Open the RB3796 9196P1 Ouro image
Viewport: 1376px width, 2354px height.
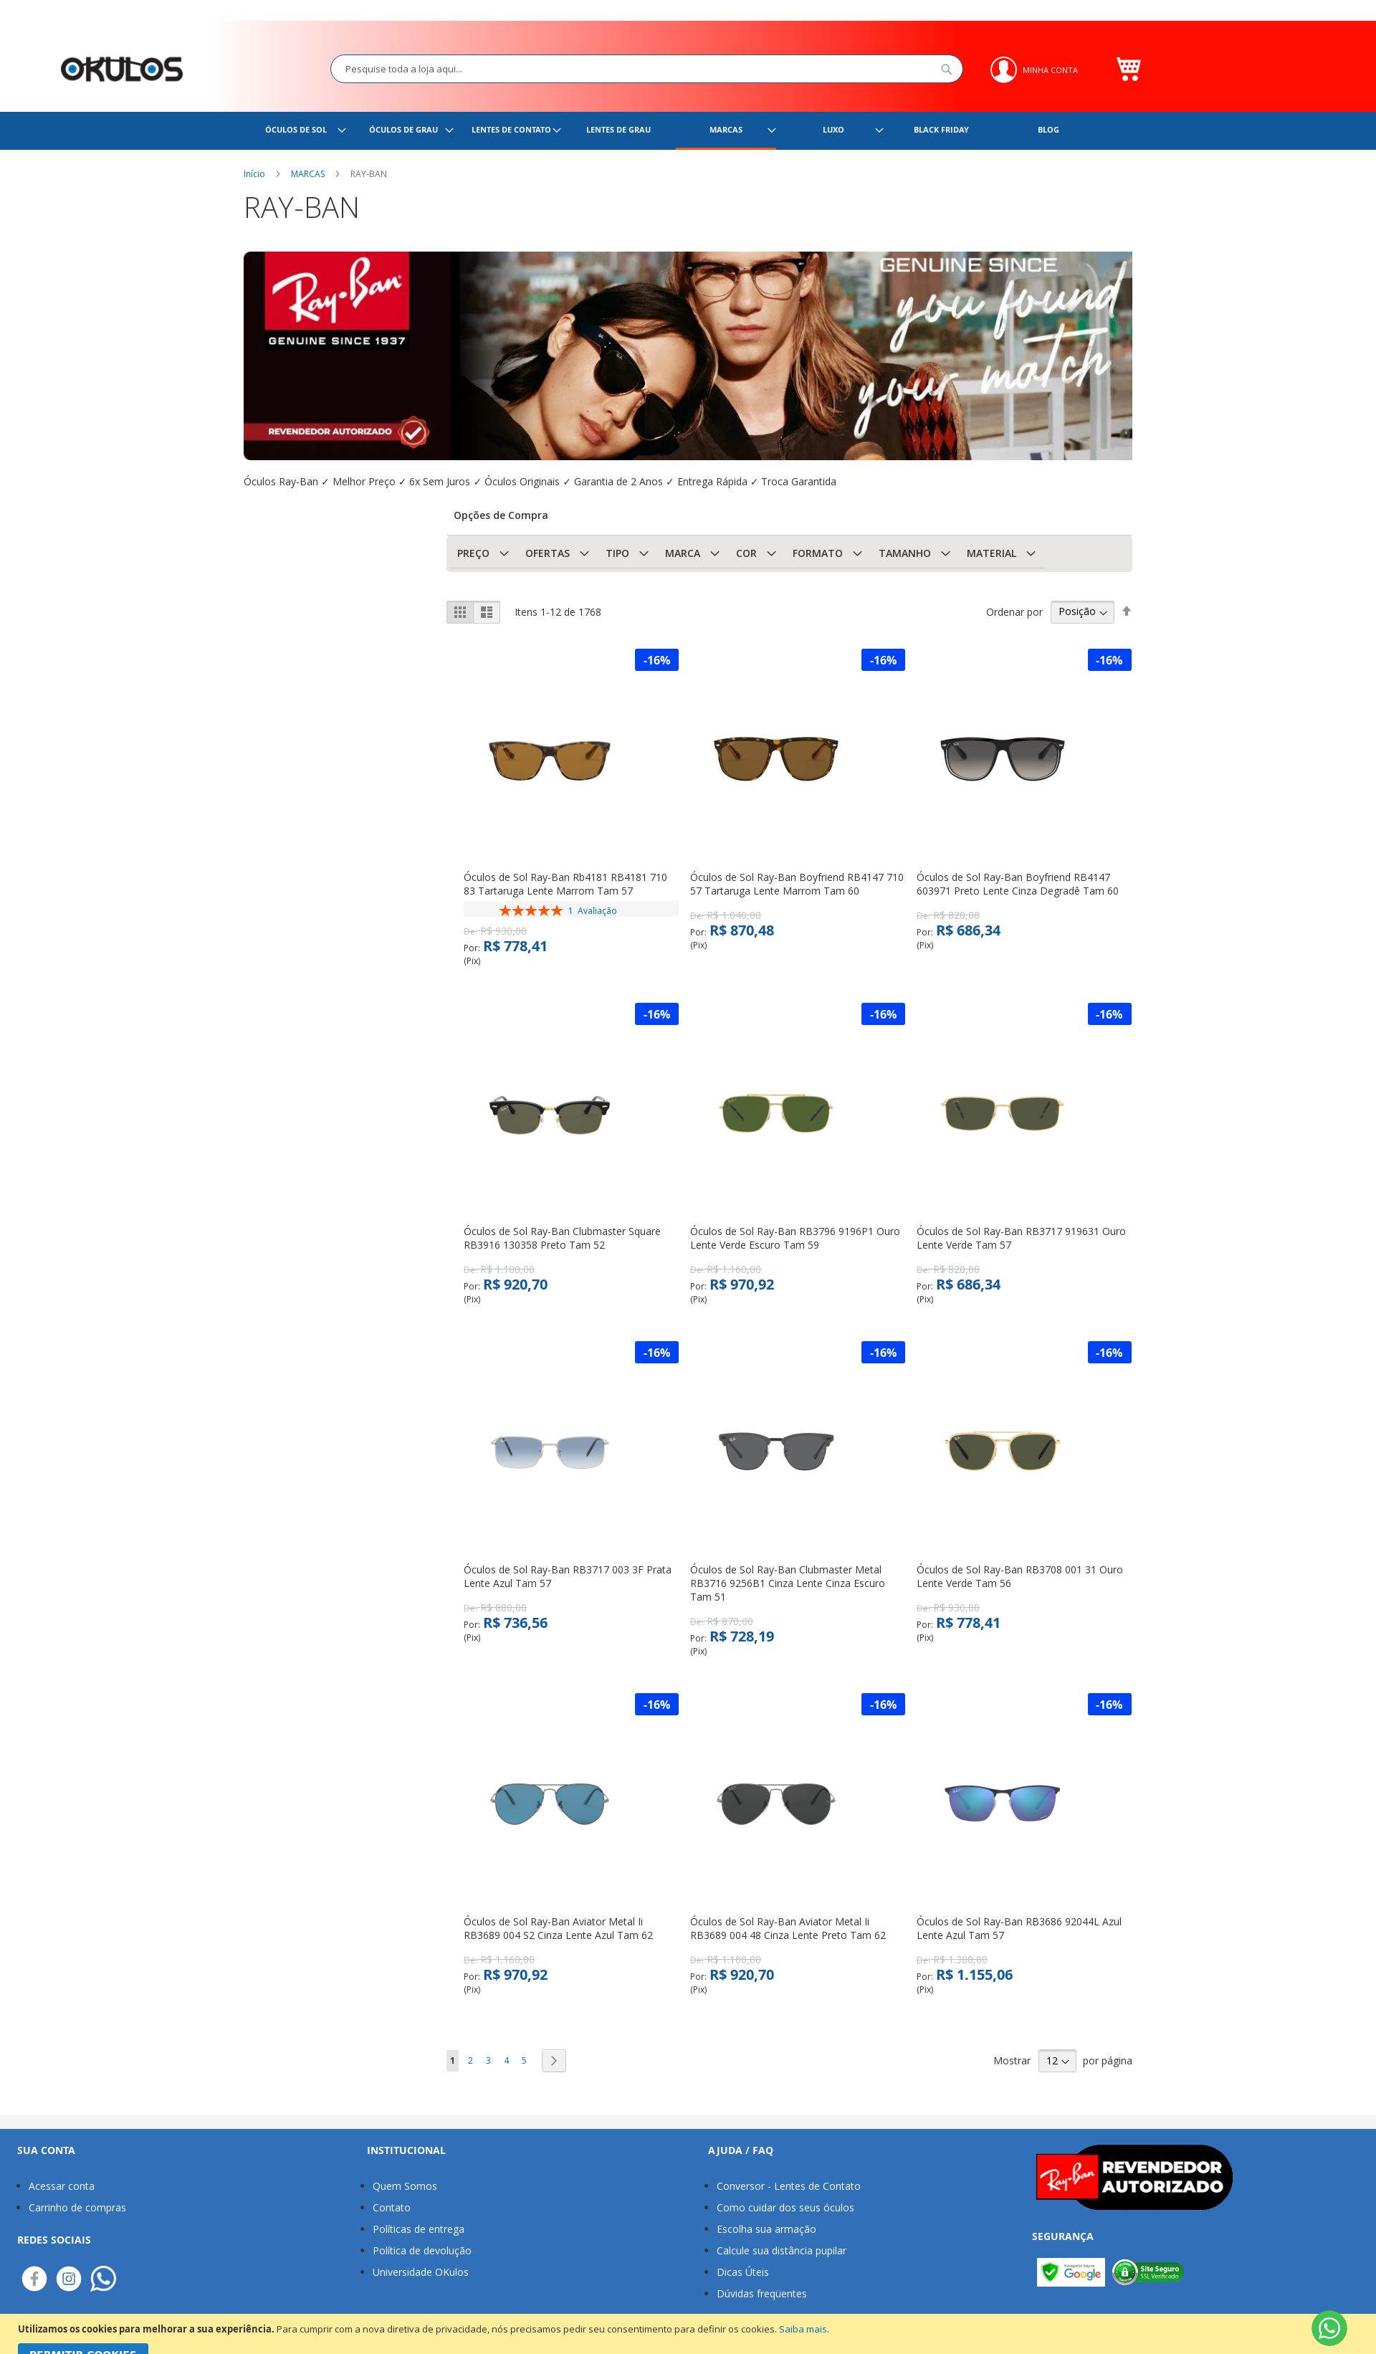775,1112
